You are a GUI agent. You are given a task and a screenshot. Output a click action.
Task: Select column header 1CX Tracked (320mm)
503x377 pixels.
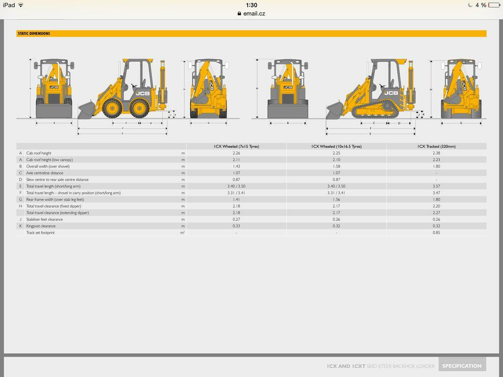pos(437,146)
